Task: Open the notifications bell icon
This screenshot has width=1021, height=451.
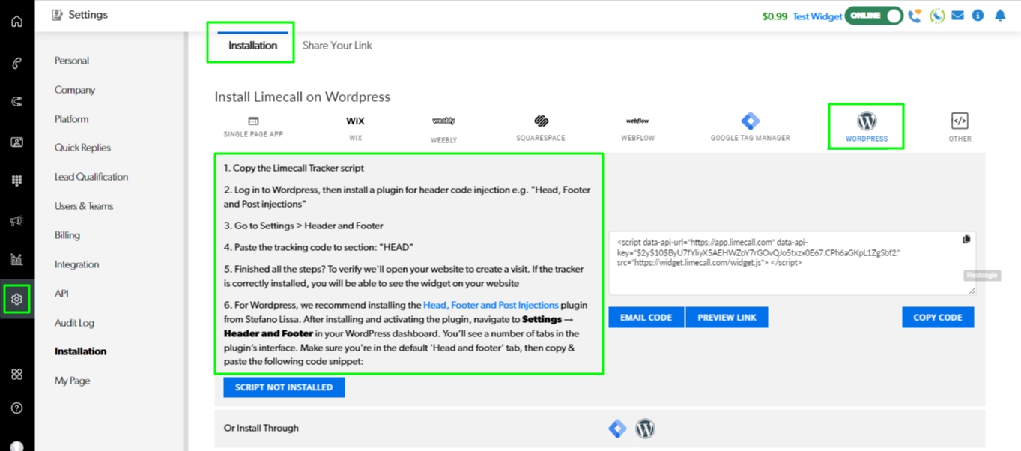Action: pyautogui.click(x=1000, y=16)
